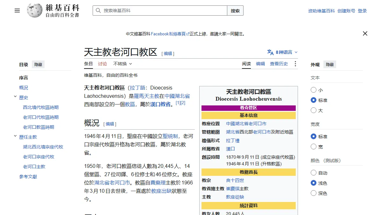This screenshot has height=215, width=382.
Task: Jump to 老河口教區時期 in contents
Action: pos(39,127)
